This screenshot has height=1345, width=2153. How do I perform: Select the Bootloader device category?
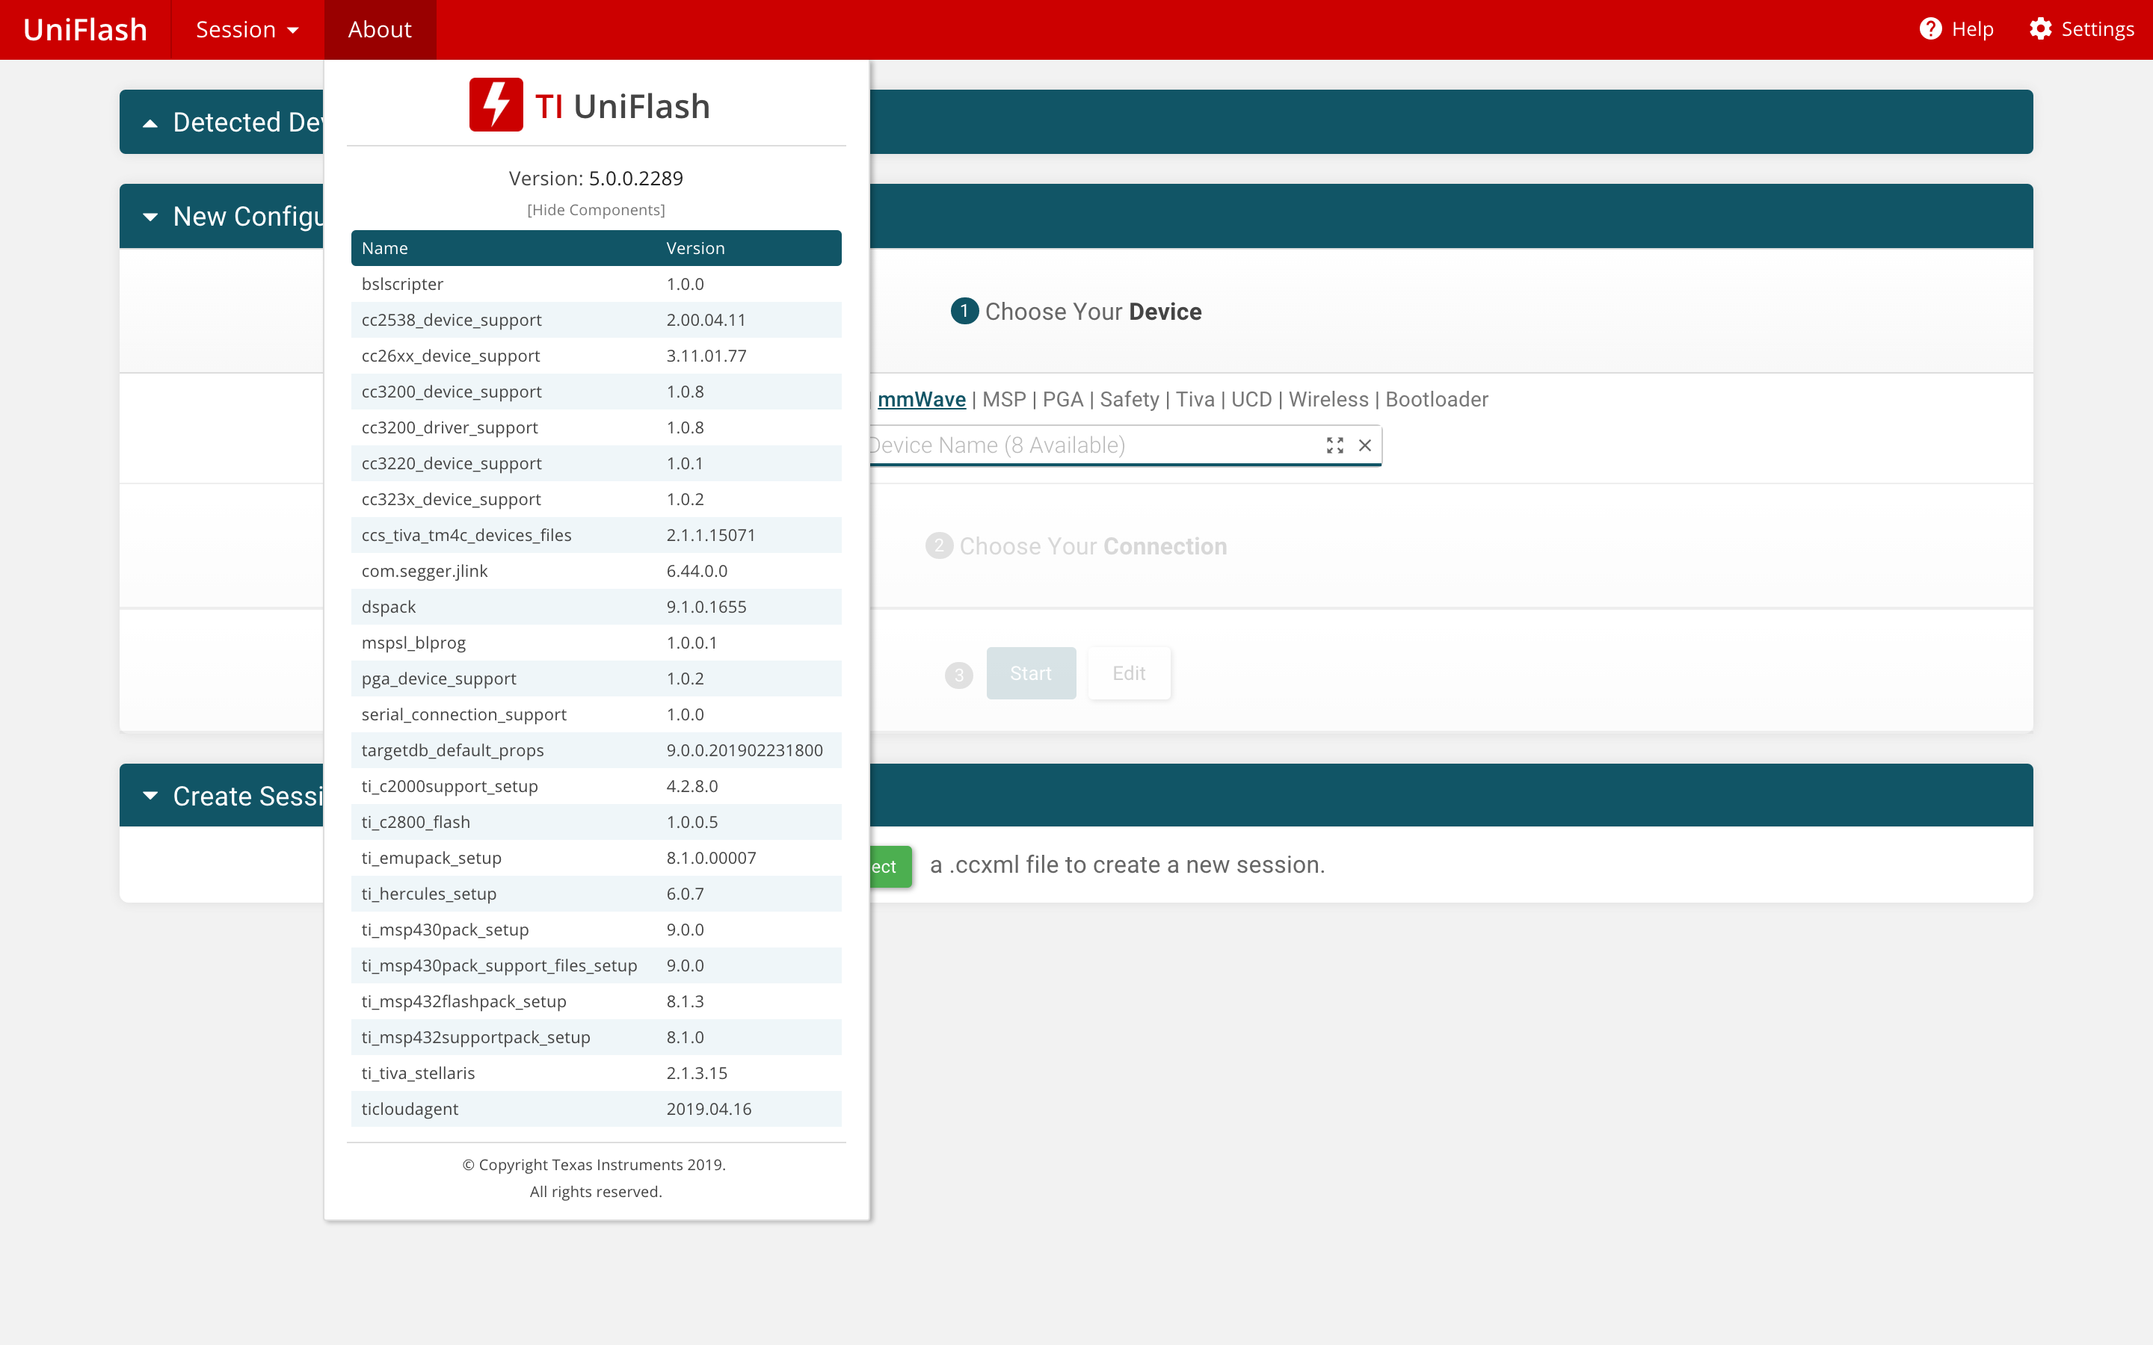pos(1436,400)
